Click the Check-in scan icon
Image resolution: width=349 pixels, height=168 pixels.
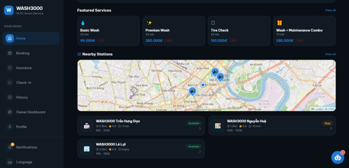(10, 82)
